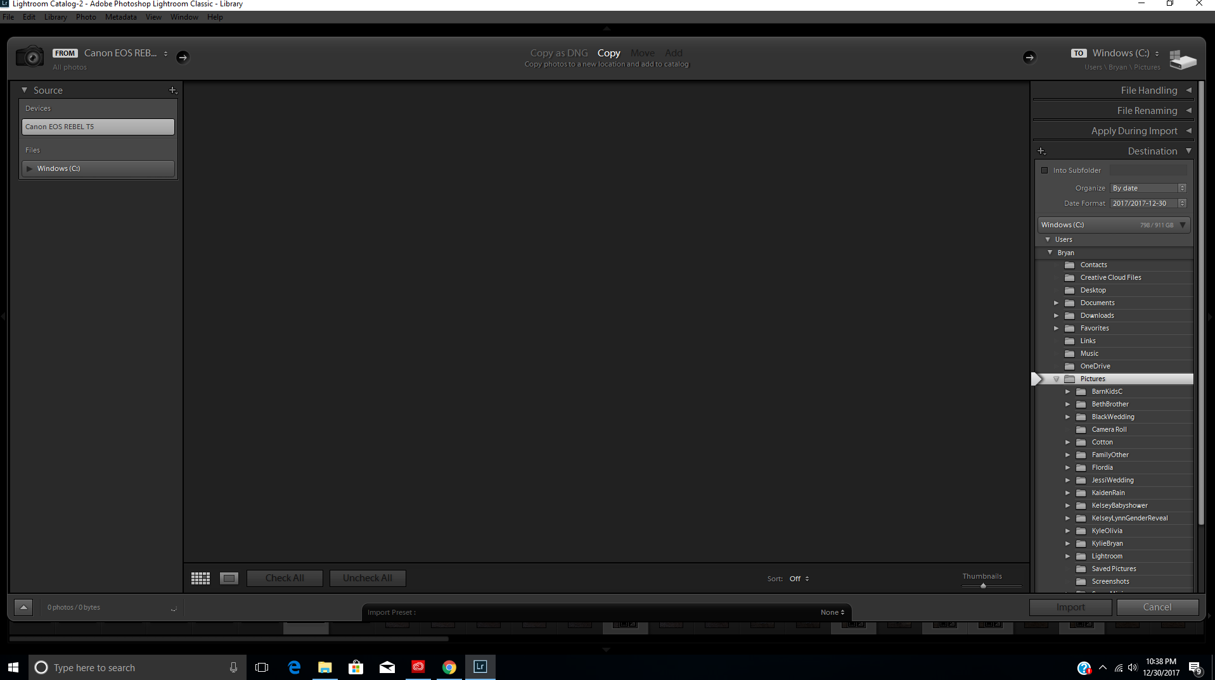Click the Into Subfolder name field

click(x=1148, y=170)
